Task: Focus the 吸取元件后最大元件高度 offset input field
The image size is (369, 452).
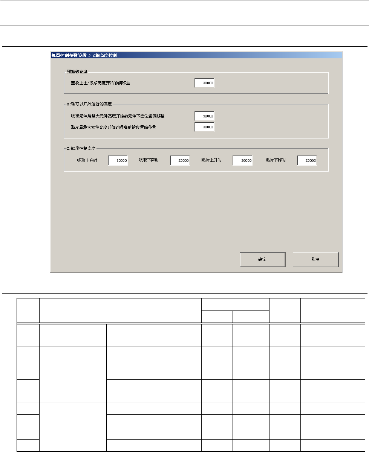Action: pyautogui.click(x=204, y=116)
